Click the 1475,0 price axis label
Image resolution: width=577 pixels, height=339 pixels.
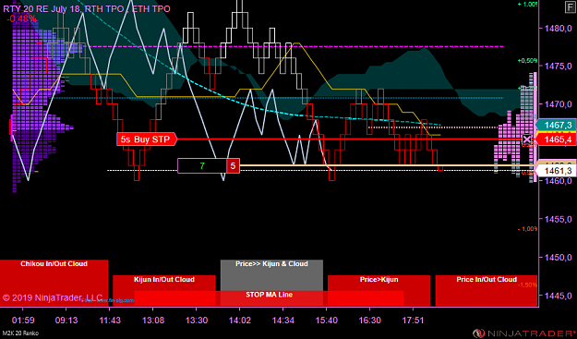558,67
